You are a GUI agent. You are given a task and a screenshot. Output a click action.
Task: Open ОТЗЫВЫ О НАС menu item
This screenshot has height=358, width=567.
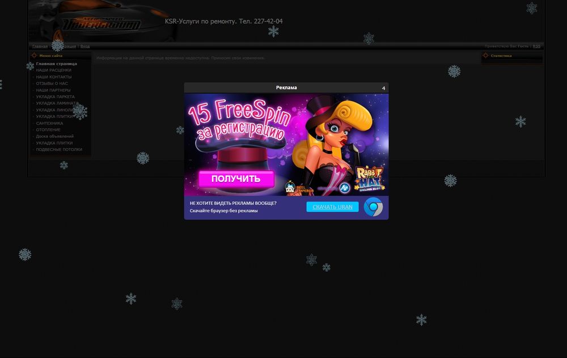(x=52, y=83)
